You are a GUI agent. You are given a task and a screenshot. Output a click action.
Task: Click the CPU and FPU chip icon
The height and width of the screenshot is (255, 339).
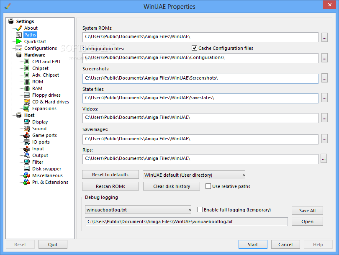point(27,62)
